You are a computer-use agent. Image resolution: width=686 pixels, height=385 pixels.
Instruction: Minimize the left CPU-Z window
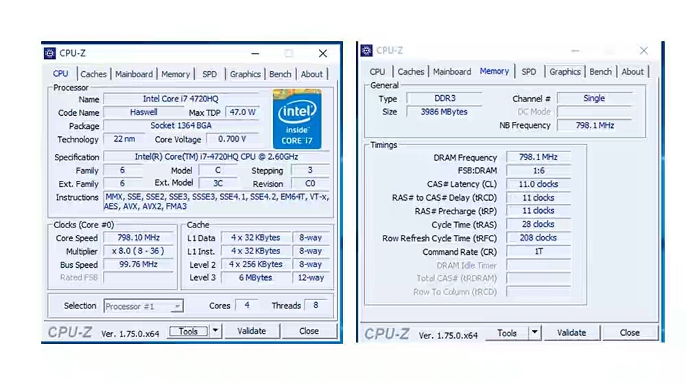(x=255, y=53)
